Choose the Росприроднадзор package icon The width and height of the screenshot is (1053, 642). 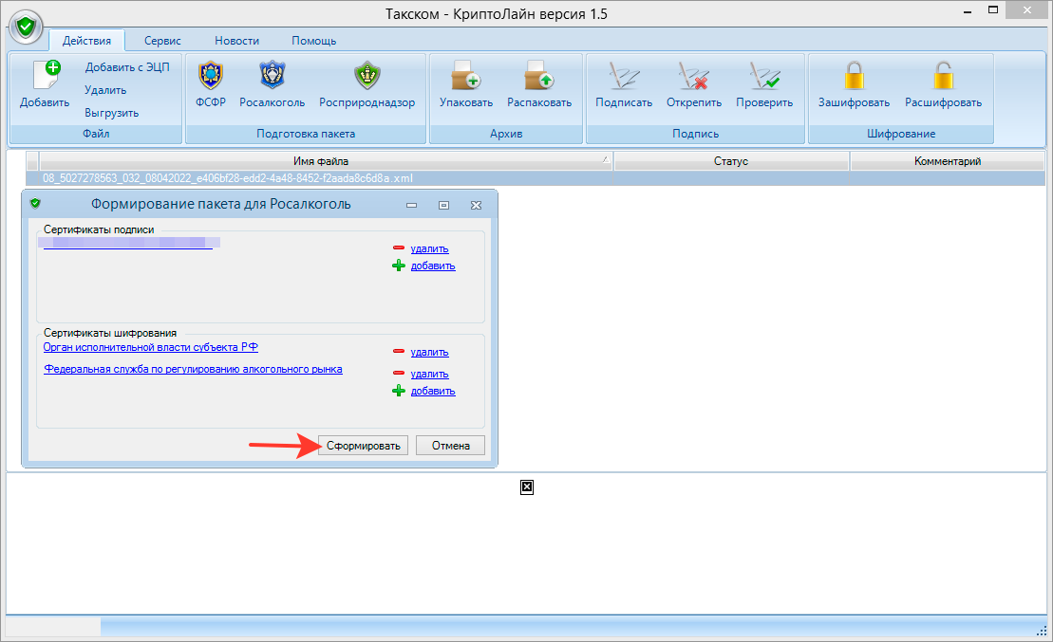(367, 75)
